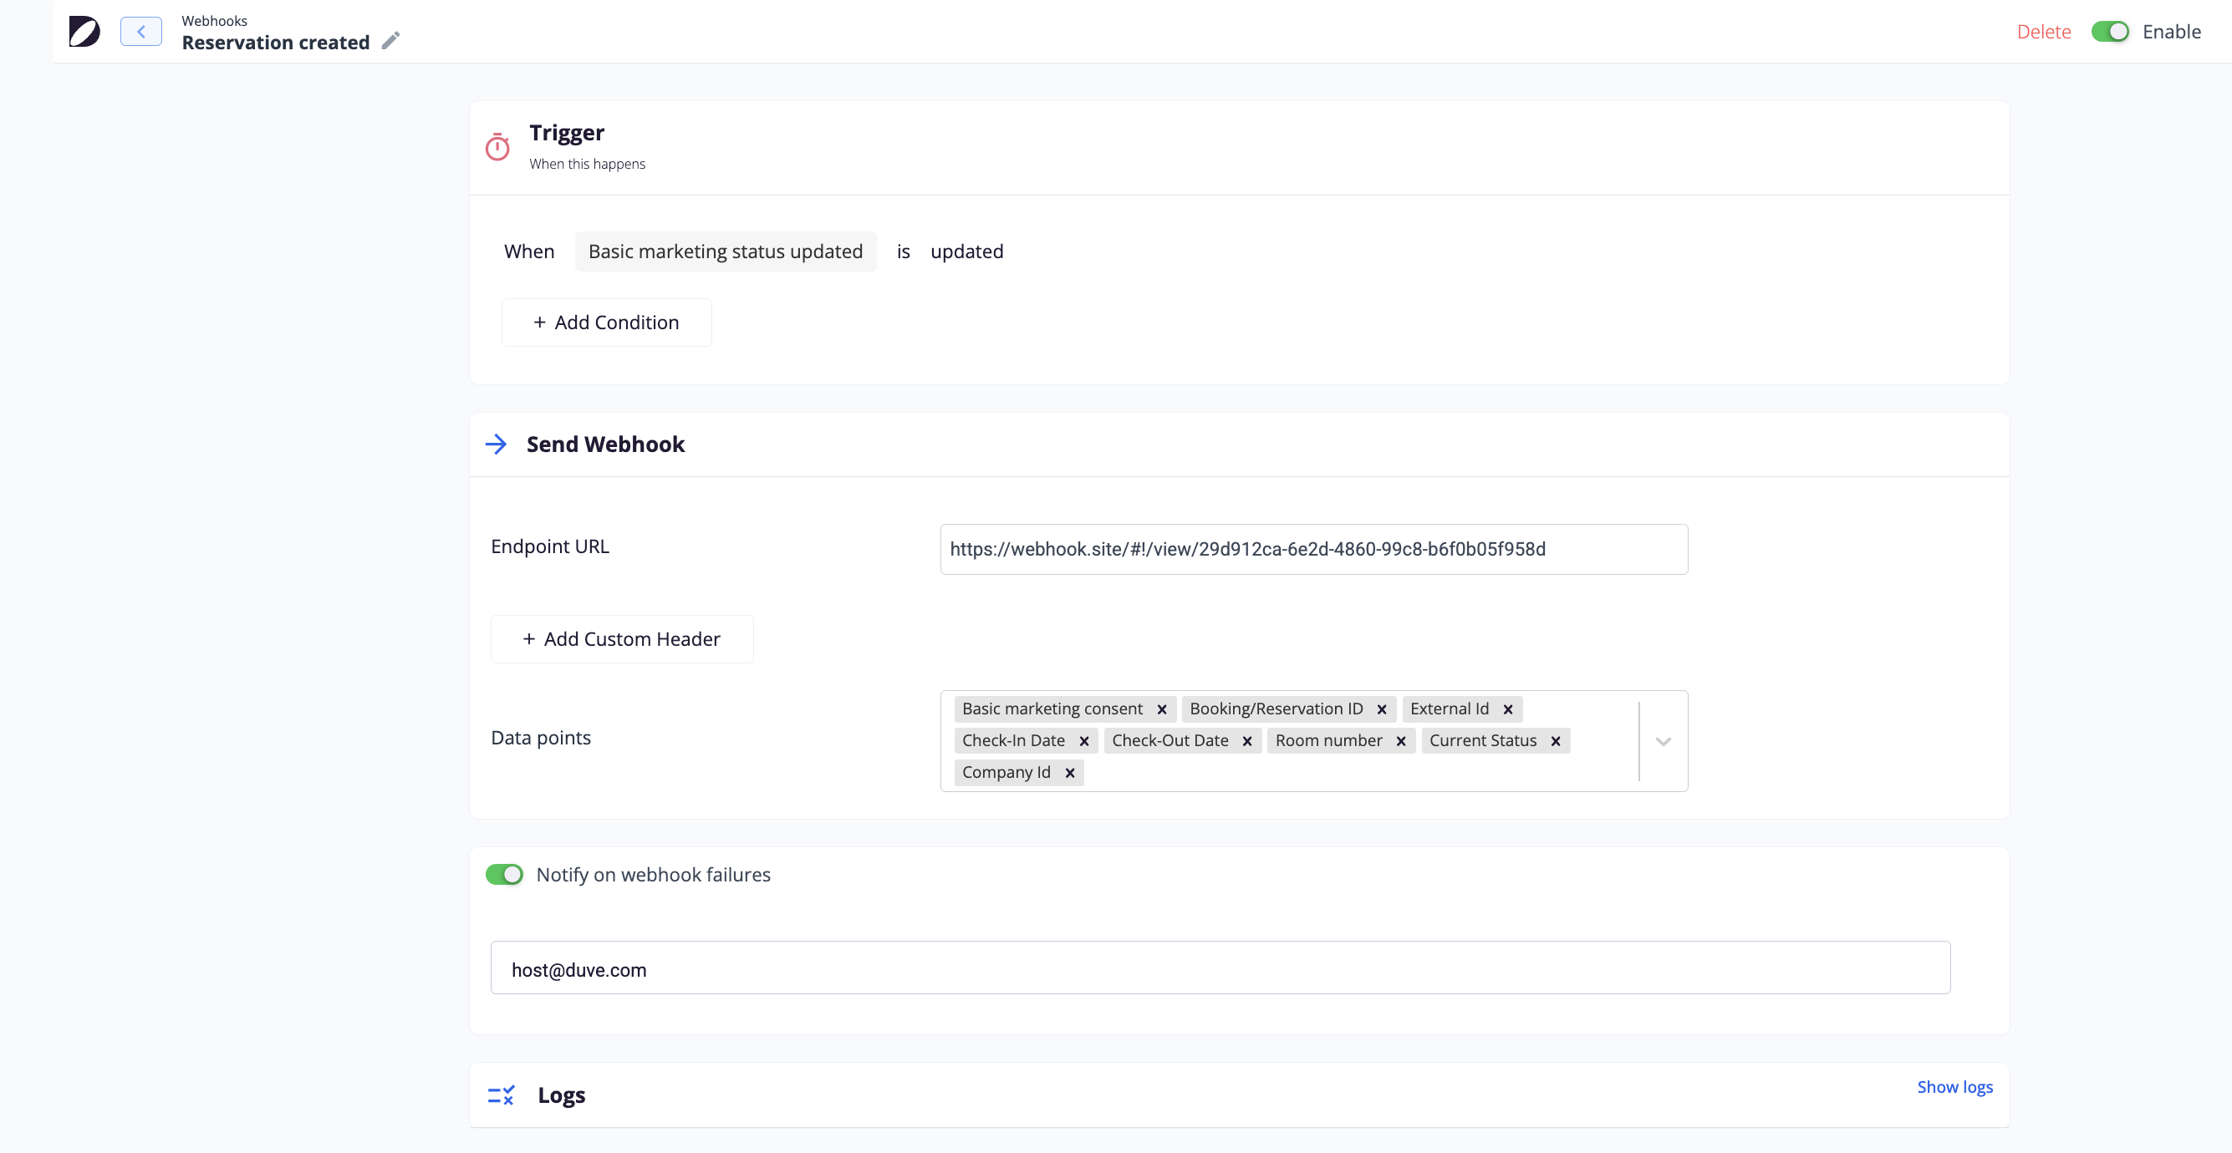Image resolution: width=2232 pixels, height=1153 pixels.
Task: Click the Duve logo icon
Action: point(84,31)
